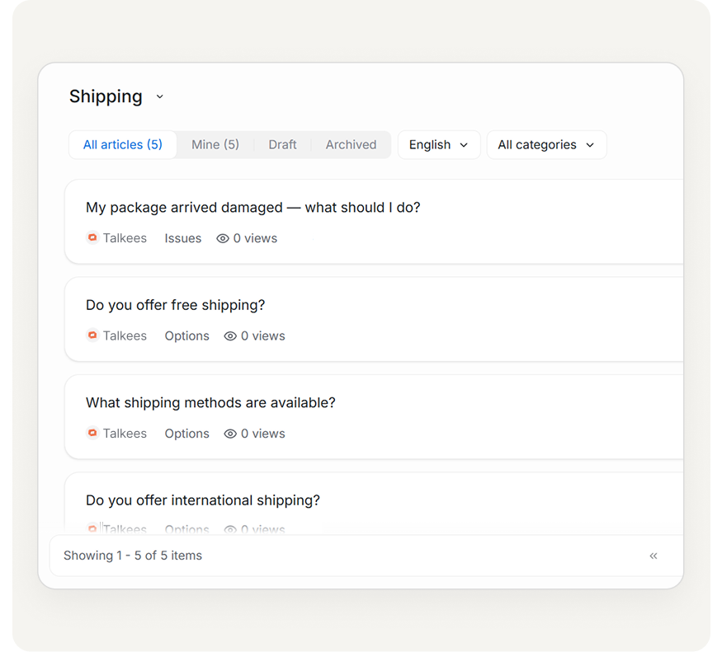This screenshot has height=652, width=722.
Task: Click Options category tag on free shipping article
Action: pyautogui.click(x=187, y=336)
